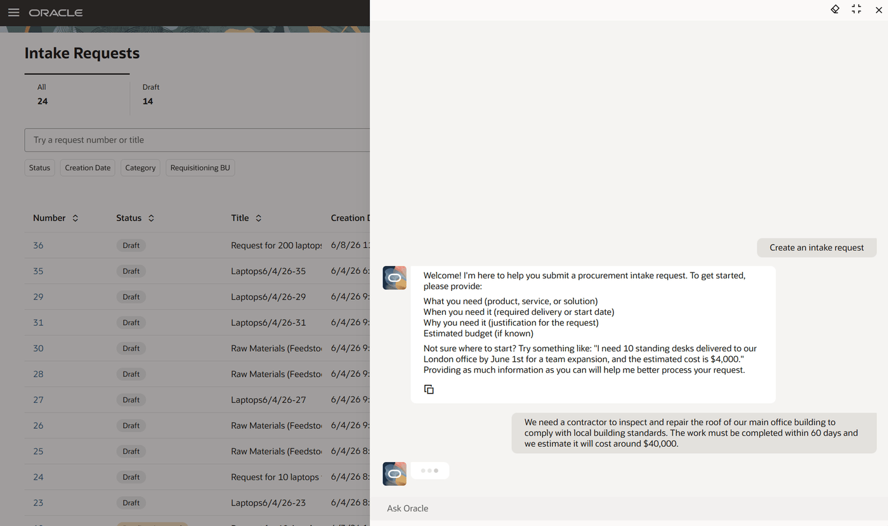Click the request number or title search field
Screen dimensions: 888x526
point(197,140)
